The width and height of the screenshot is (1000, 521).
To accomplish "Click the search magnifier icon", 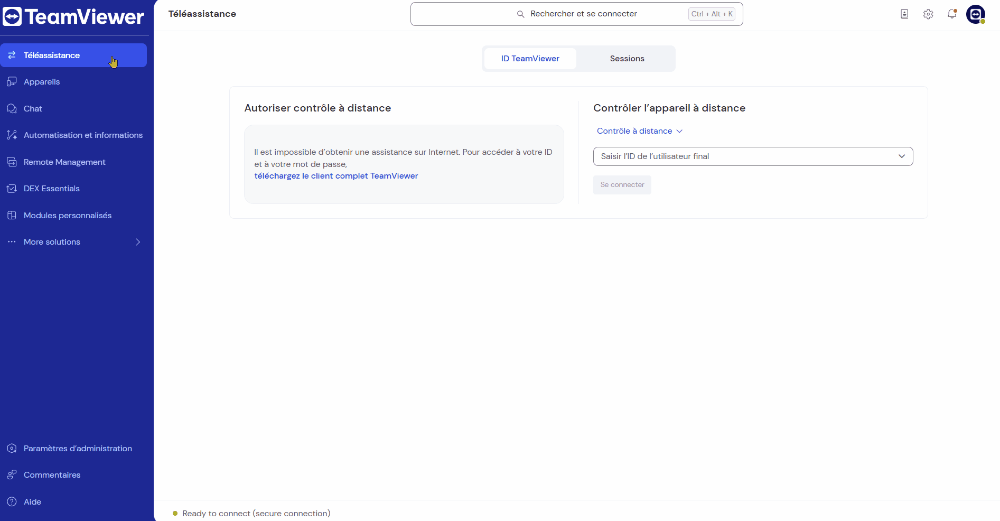I will click(x=520, y=14).
